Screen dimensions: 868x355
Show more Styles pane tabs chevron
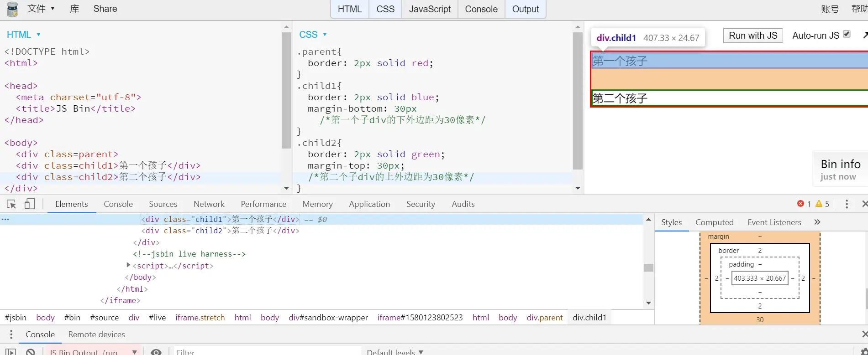point(817,222)
